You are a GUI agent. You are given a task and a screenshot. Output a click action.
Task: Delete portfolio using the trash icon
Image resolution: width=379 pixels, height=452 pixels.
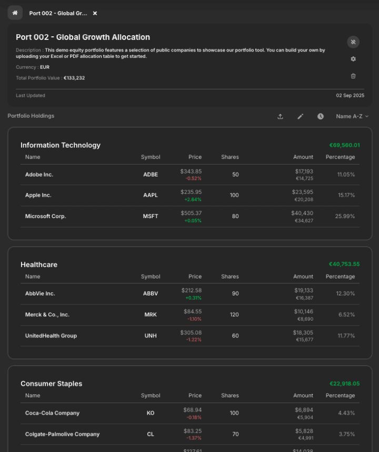(353, 76)
